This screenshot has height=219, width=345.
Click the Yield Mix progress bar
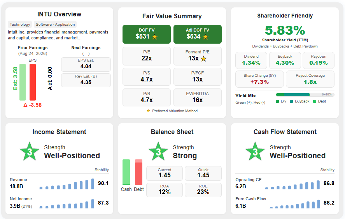(305, 95)
